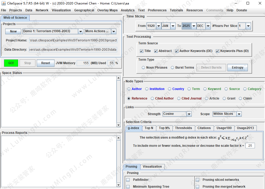Uncheck the Abstract term source checkbox
The width and height of the screenshot is (265, 189).
point(156,51)
